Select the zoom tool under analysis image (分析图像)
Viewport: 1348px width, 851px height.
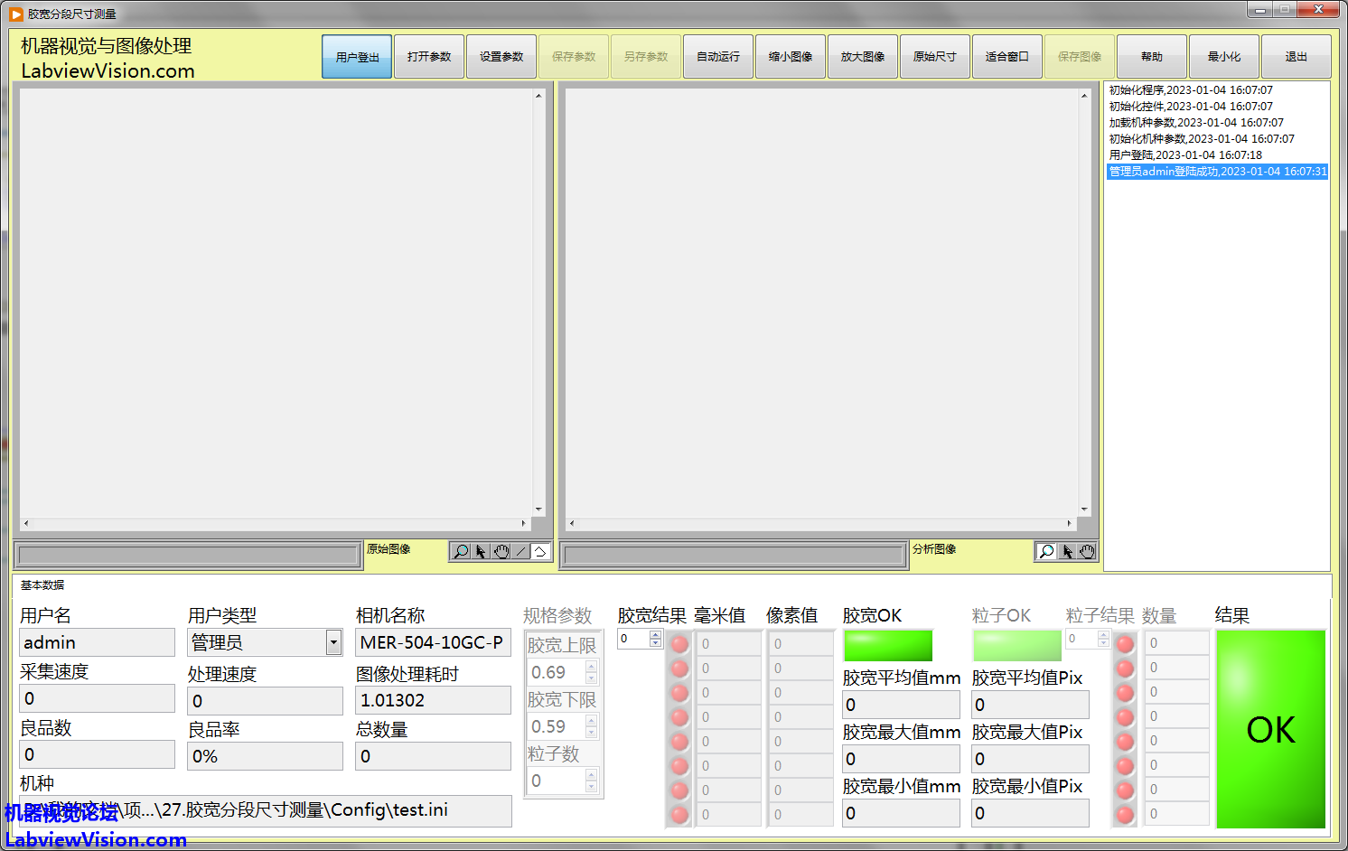1046,551
